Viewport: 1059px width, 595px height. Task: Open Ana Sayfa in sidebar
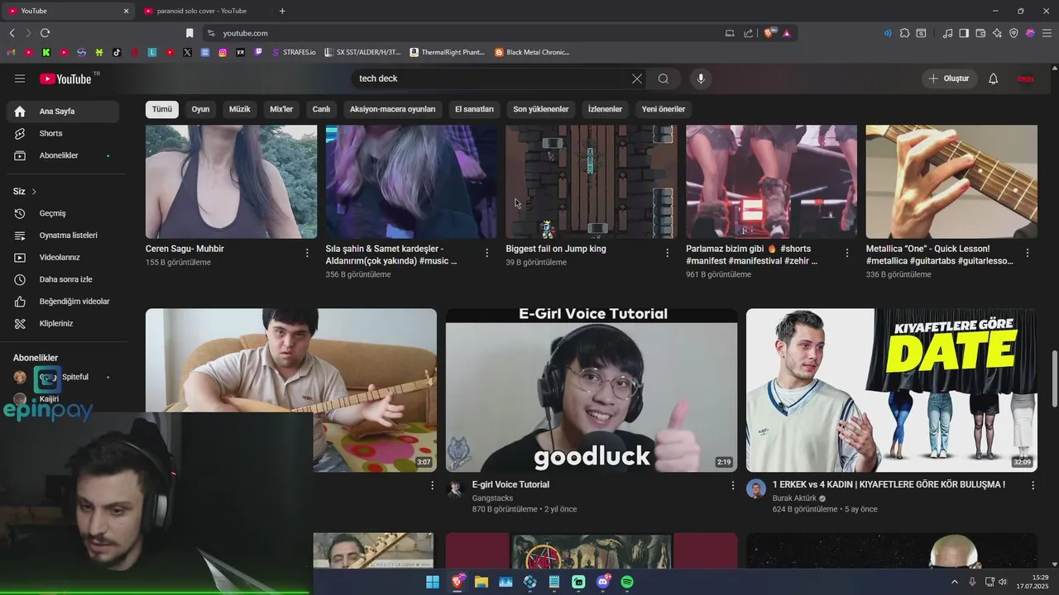(63, 112)
